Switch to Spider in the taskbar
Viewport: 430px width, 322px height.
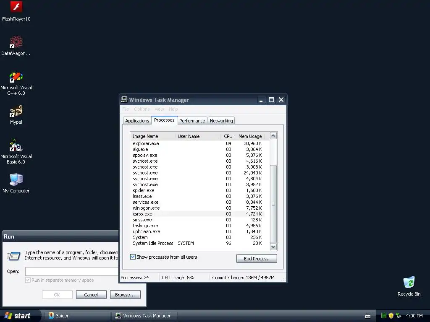(77, 316)
